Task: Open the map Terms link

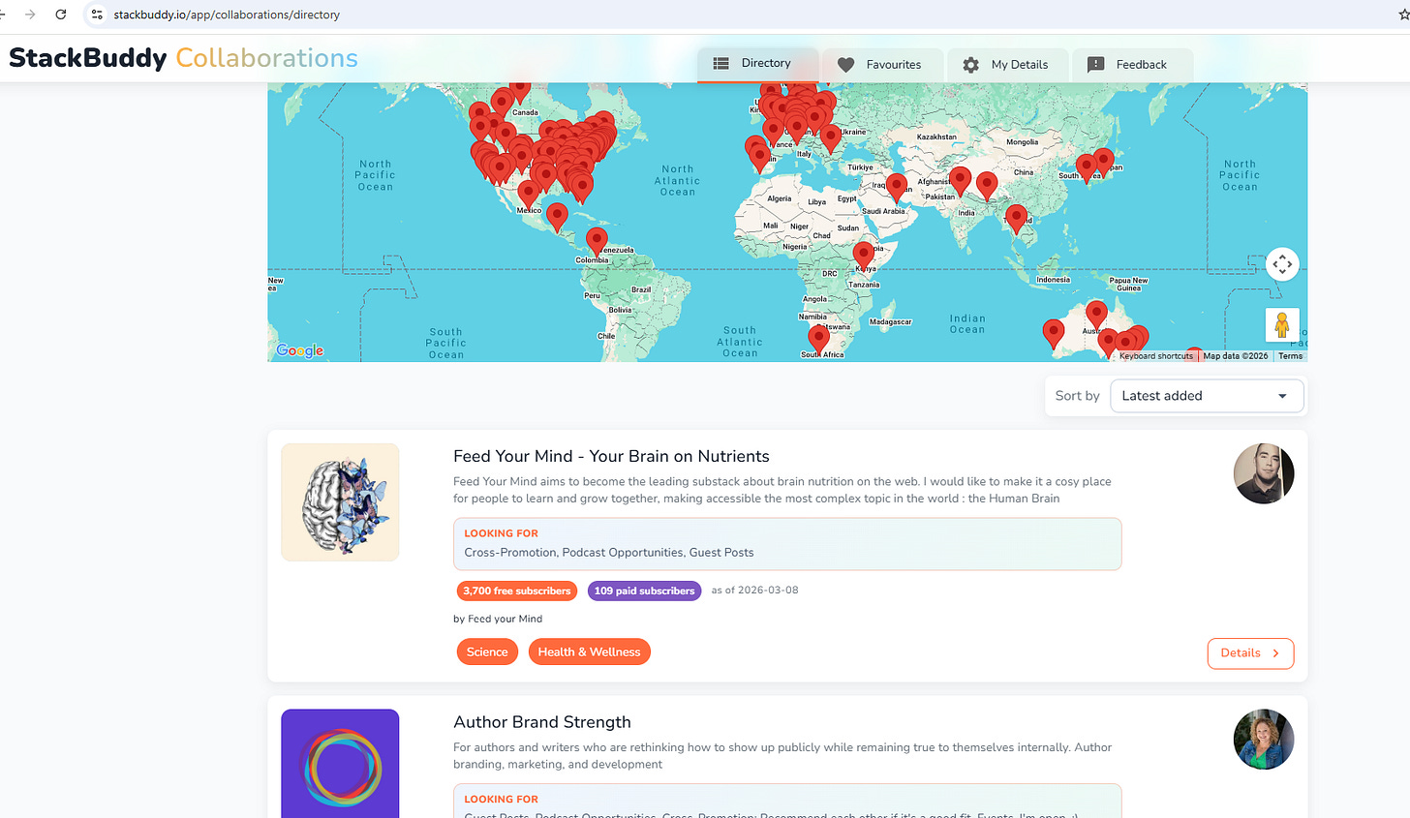Action: tap(1290, 356)
